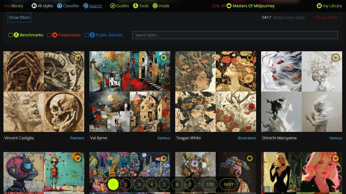
Task: Open the Inside menu
Action: tap(161, 6)
